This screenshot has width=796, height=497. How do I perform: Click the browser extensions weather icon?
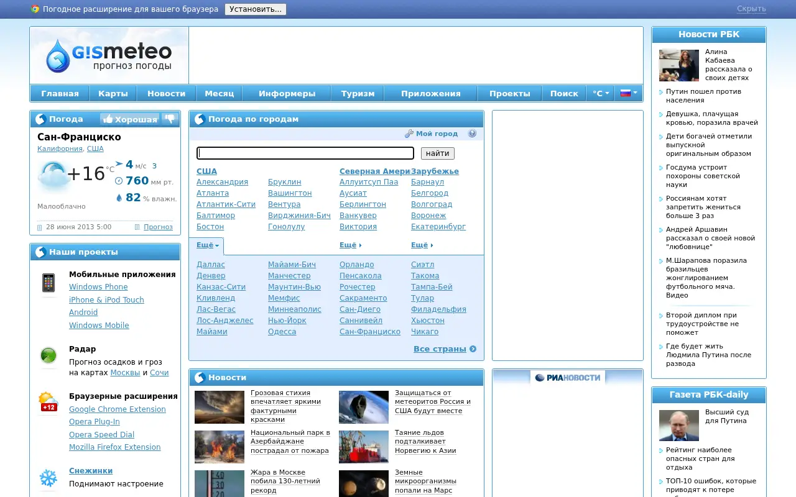[x=49, y=402]
